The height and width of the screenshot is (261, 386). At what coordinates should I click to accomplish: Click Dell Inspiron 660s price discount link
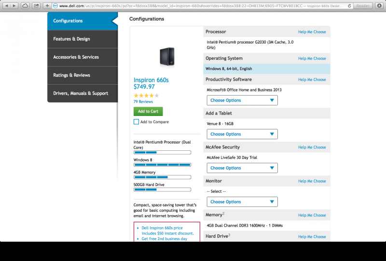(x=167, y=231)
